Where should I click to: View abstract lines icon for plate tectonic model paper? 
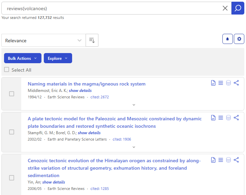221,118
